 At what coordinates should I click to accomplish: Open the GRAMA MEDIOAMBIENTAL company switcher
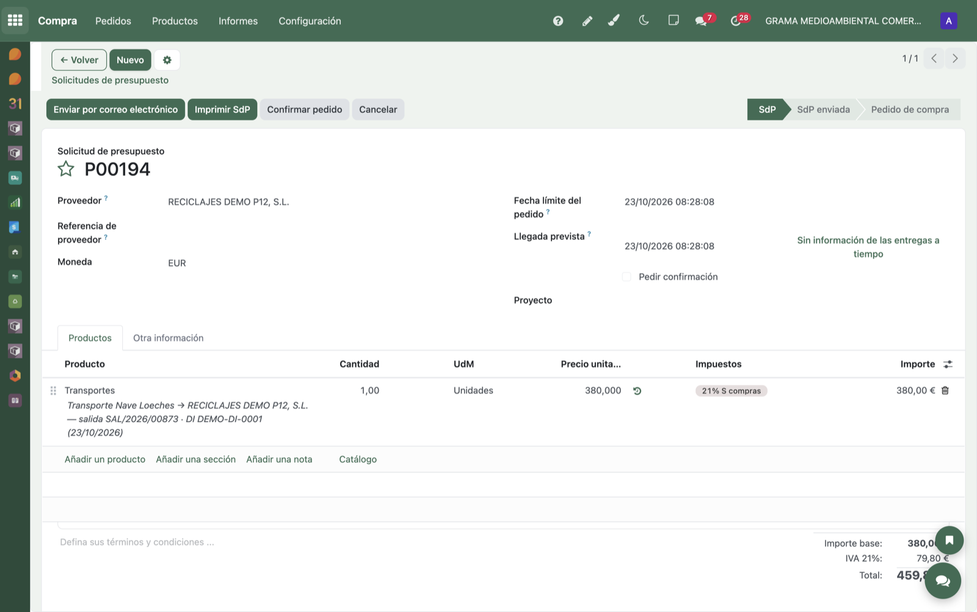[x=843, y=21]
